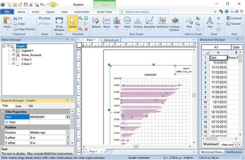Click the Snow_Amount legend color swatch
Image resolution: width=245 pixels, height=160 pixels.
pos(179,72)
